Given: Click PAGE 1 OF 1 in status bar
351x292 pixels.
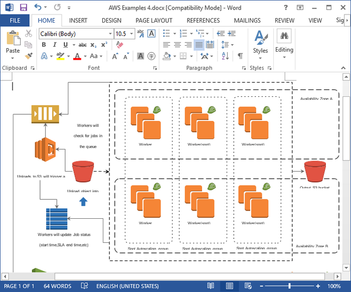Looking at the screenshot, I should [19, 286].
